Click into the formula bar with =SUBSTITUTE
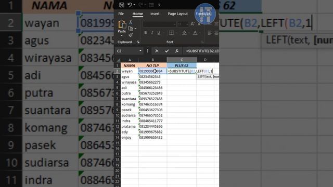 (202, 51)
